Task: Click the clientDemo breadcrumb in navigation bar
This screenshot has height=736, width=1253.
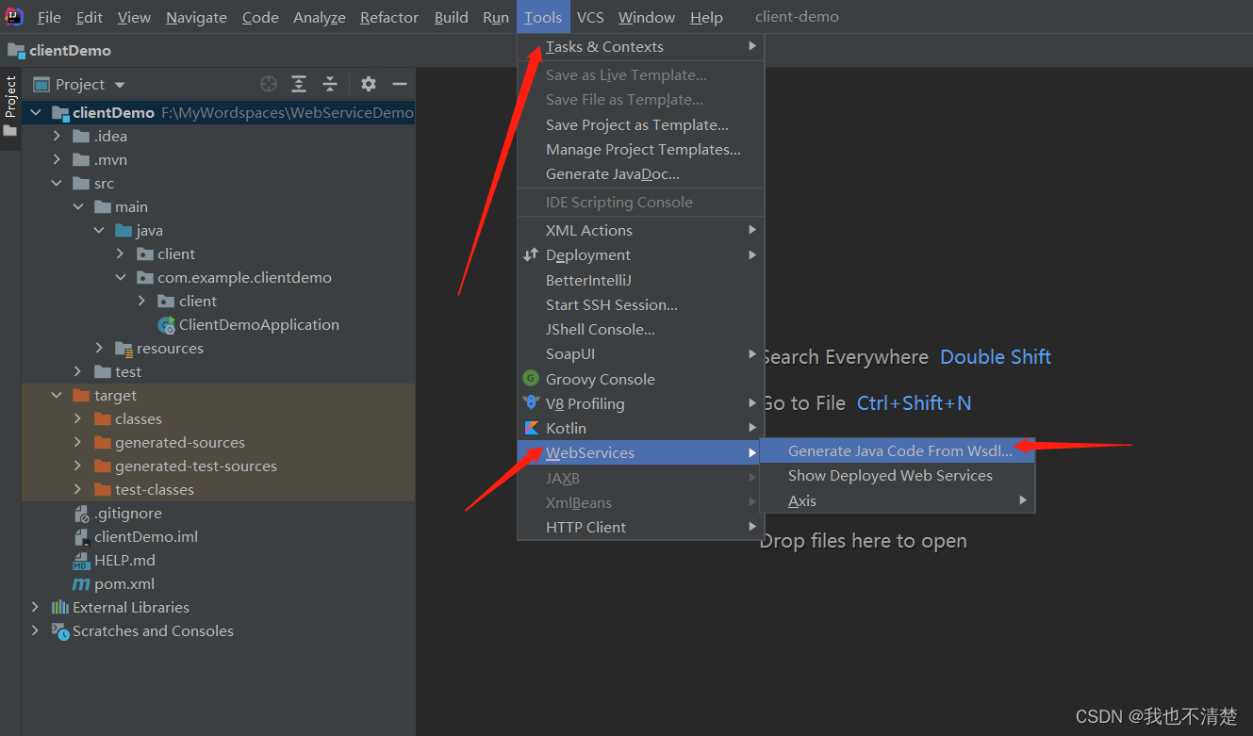Action: coord(70,51)
